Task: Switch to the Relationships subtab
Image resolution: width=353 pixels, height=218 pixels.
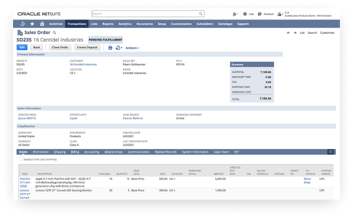Action: (x=114, y=152)
